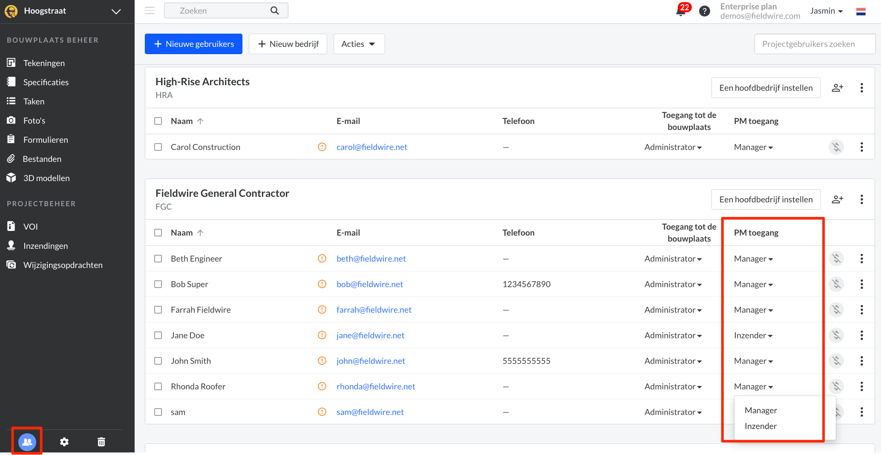Screen dimensions: 881x455
Task: Click the Dutch flag language icon
Action: click(861, 12)
